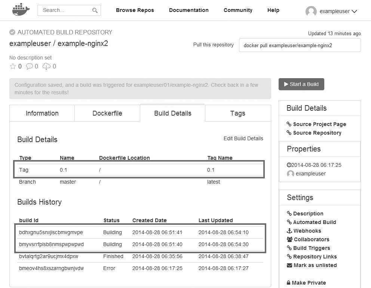Click the comments speech bubble icon
Screen dimensions: 371x288
30,67
